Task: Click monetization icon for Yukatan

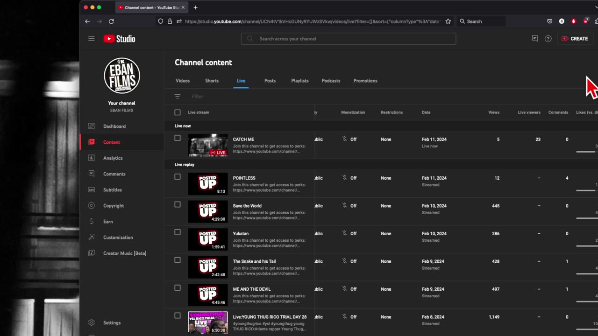Action: coord(345,233)
